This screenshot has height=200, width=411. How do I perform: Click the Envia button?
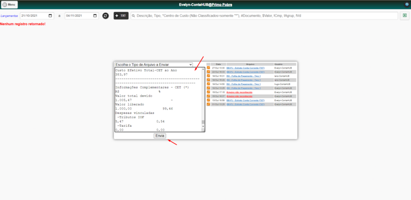click(x=160, y=136)
